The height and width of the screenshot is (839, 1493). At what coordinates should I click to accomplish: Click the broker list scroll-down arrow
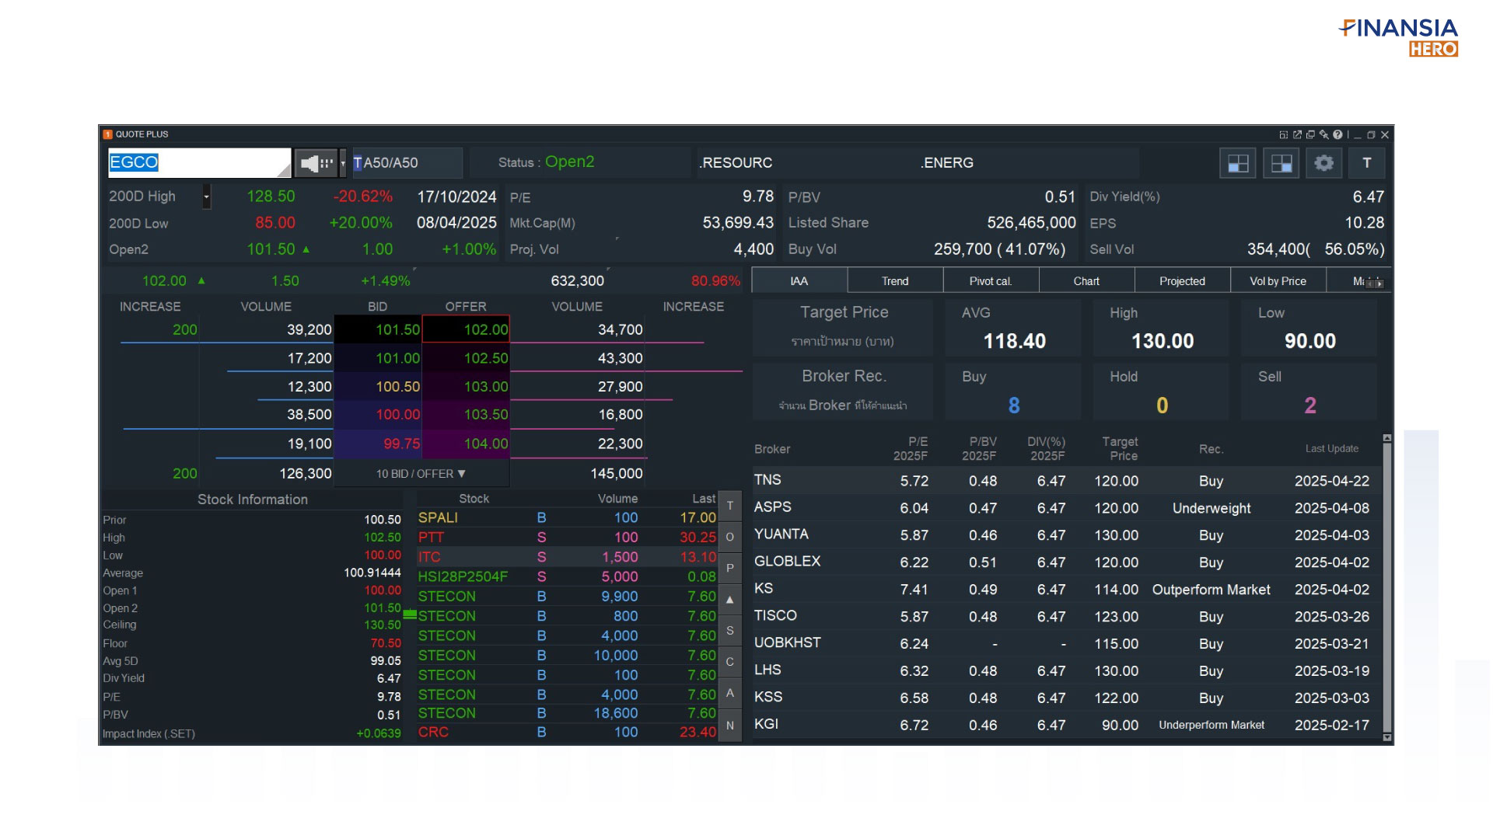pyautogui.click(x=1386, y=737)
